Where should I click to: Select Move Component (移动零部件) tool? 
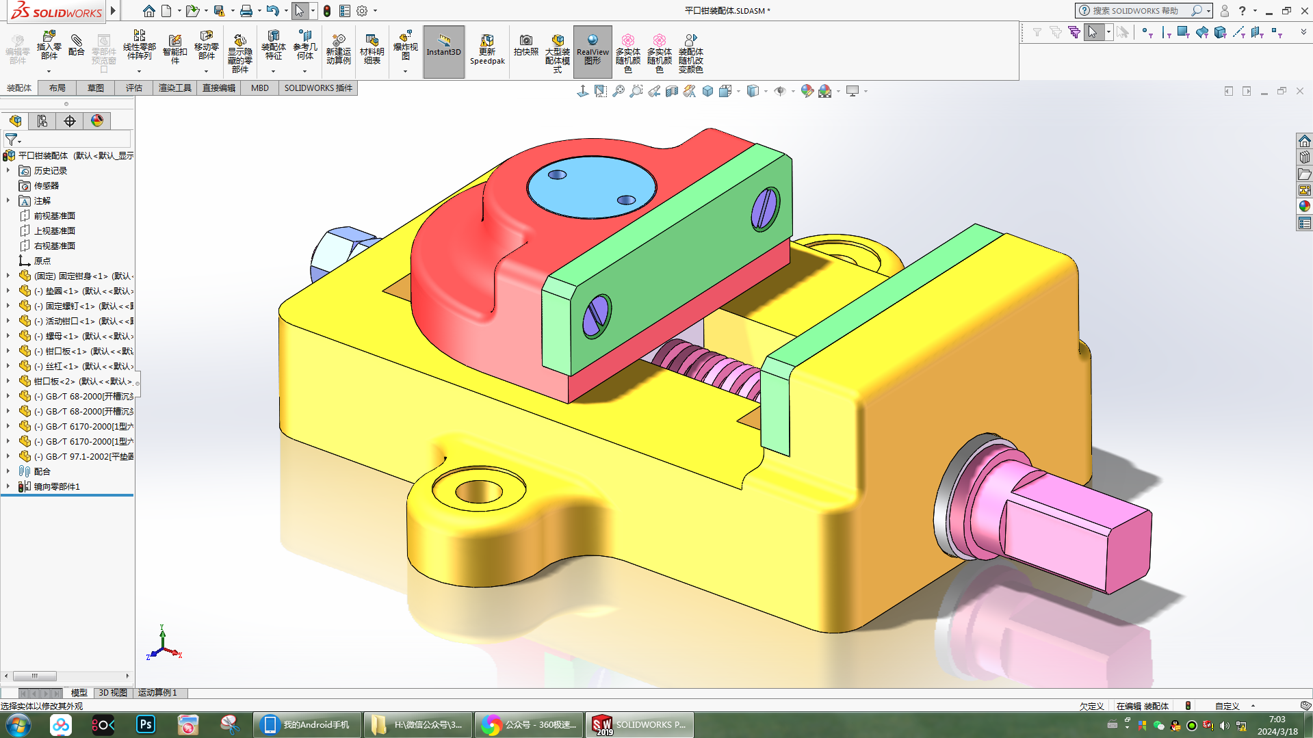point(206,46)
